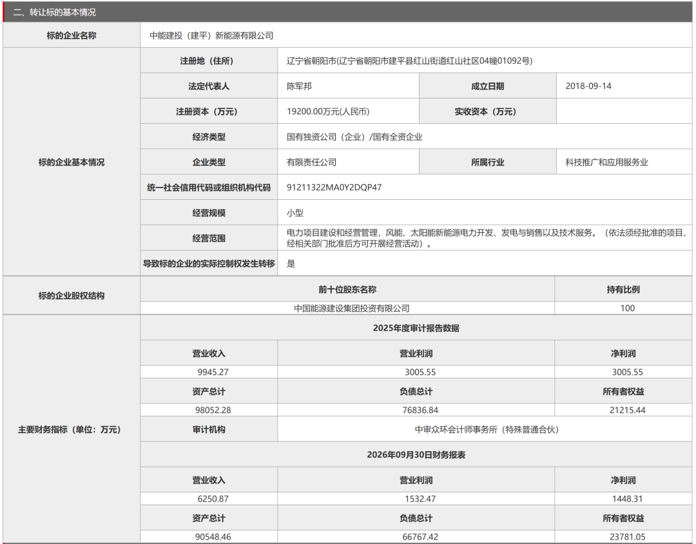Click the heading 2025年度审计报告数据

[416, 328]
